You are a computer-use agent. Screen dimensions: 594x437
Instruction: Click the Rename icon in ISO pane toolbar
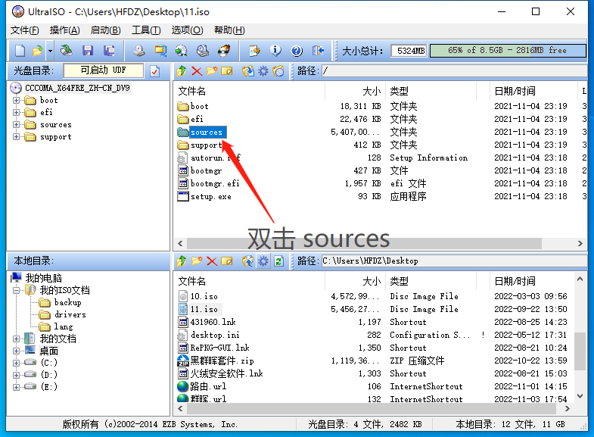pos(226,71)
